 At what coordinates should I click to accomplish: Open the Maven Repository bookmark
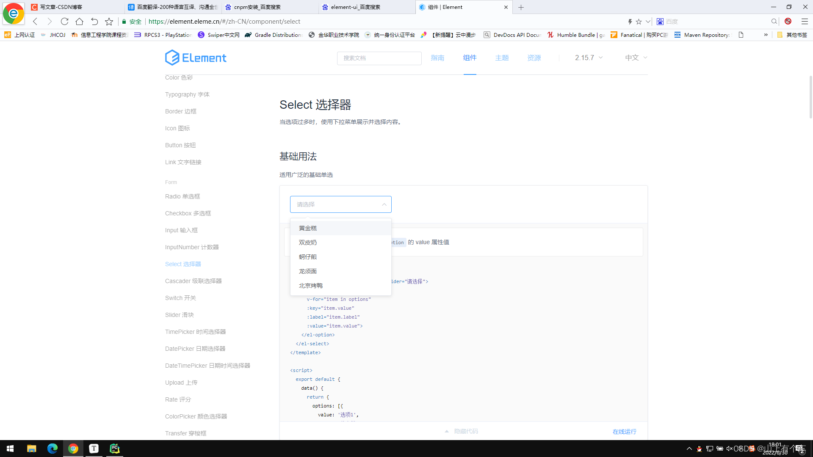point(702,35)
